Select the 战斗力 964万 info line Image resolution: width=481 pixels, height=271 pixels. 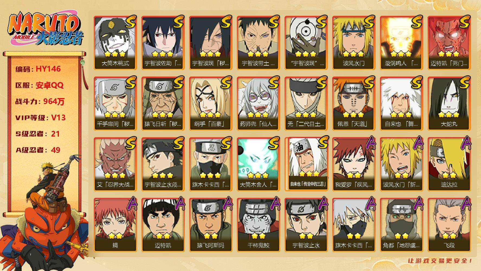[x=40, y=101]
